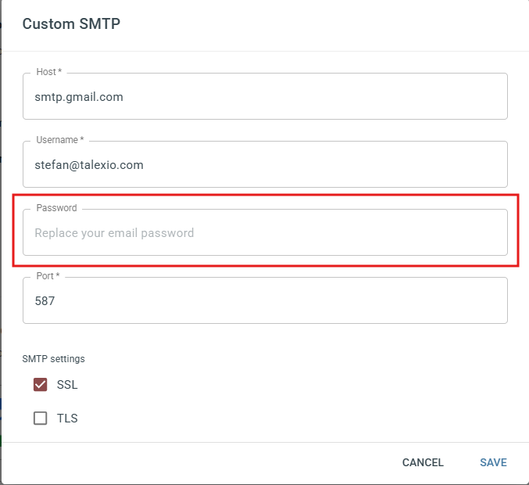Image resolution: width=529 pixels, height=485 pixels.
Task: Focus the Username input field
Action: coord(265,164)
